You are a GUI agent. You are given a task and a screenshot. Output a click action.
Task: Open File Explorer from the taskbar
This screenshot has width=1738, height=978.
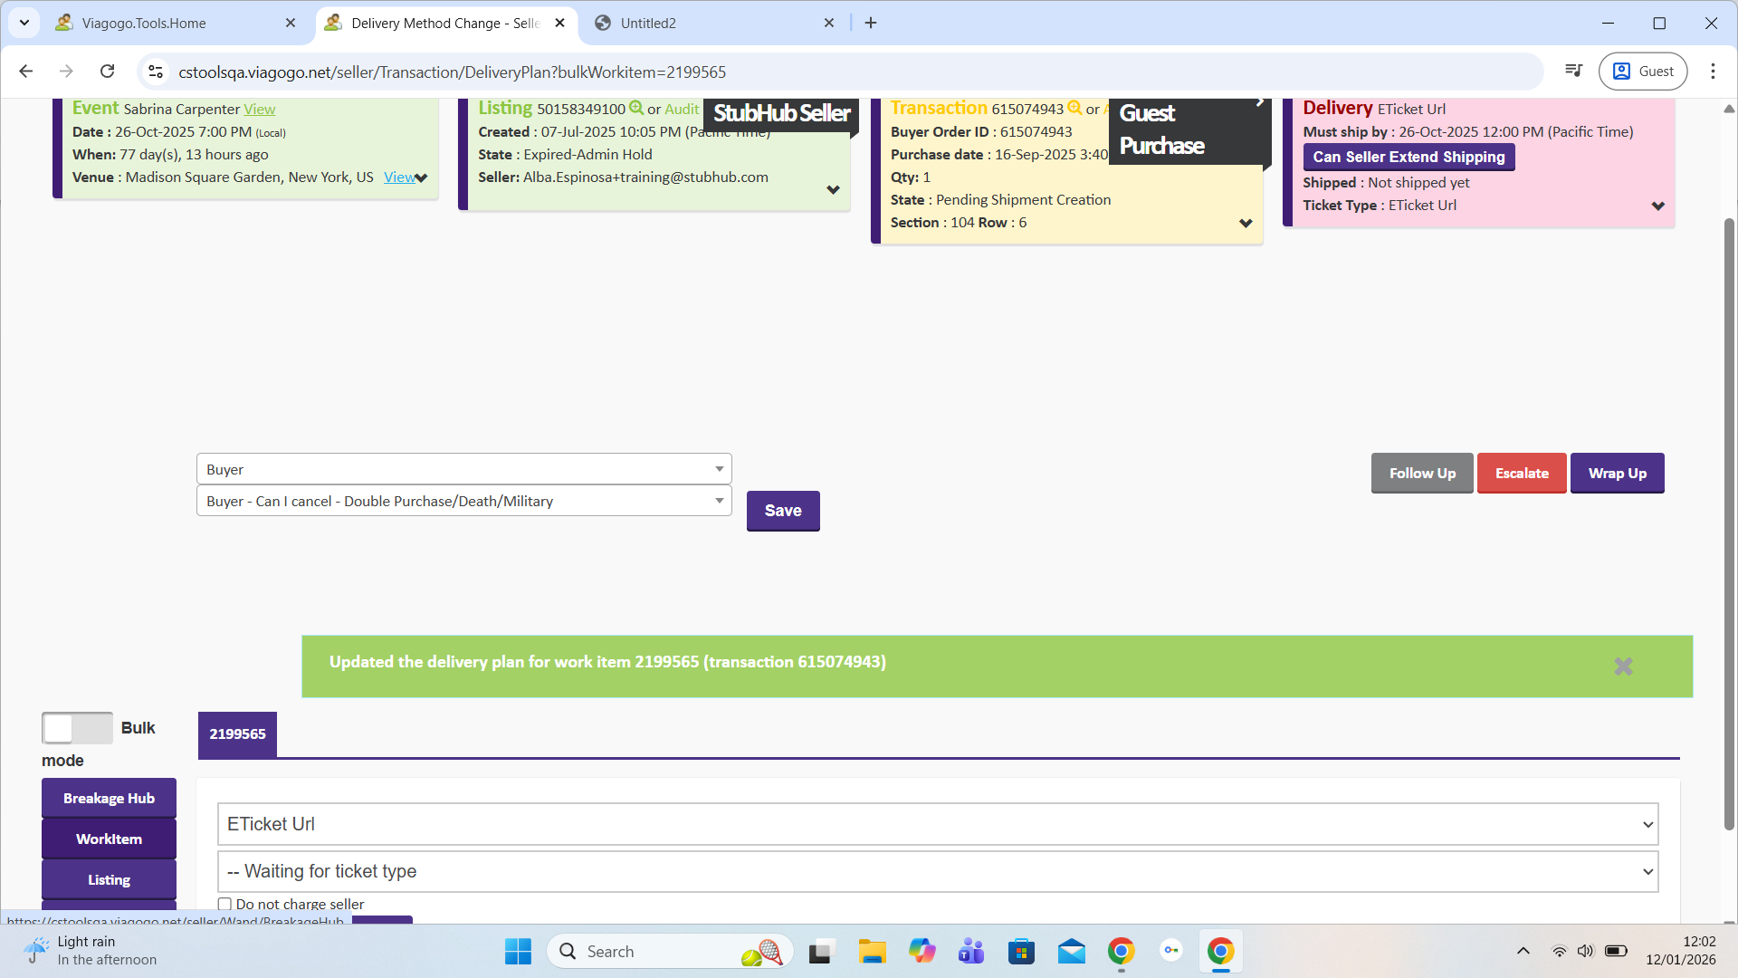coord(872,952)
